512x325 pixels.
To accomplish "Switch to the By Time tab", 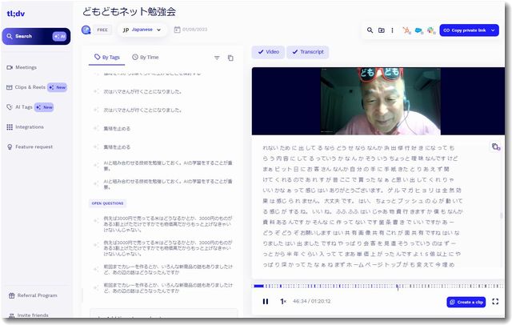I will (x=146, y=58).
